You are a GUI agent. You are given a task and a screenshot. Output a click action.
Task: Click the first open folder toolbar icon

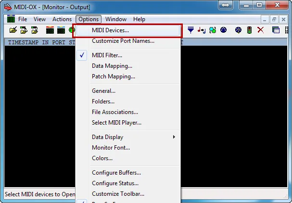[13, 30]
